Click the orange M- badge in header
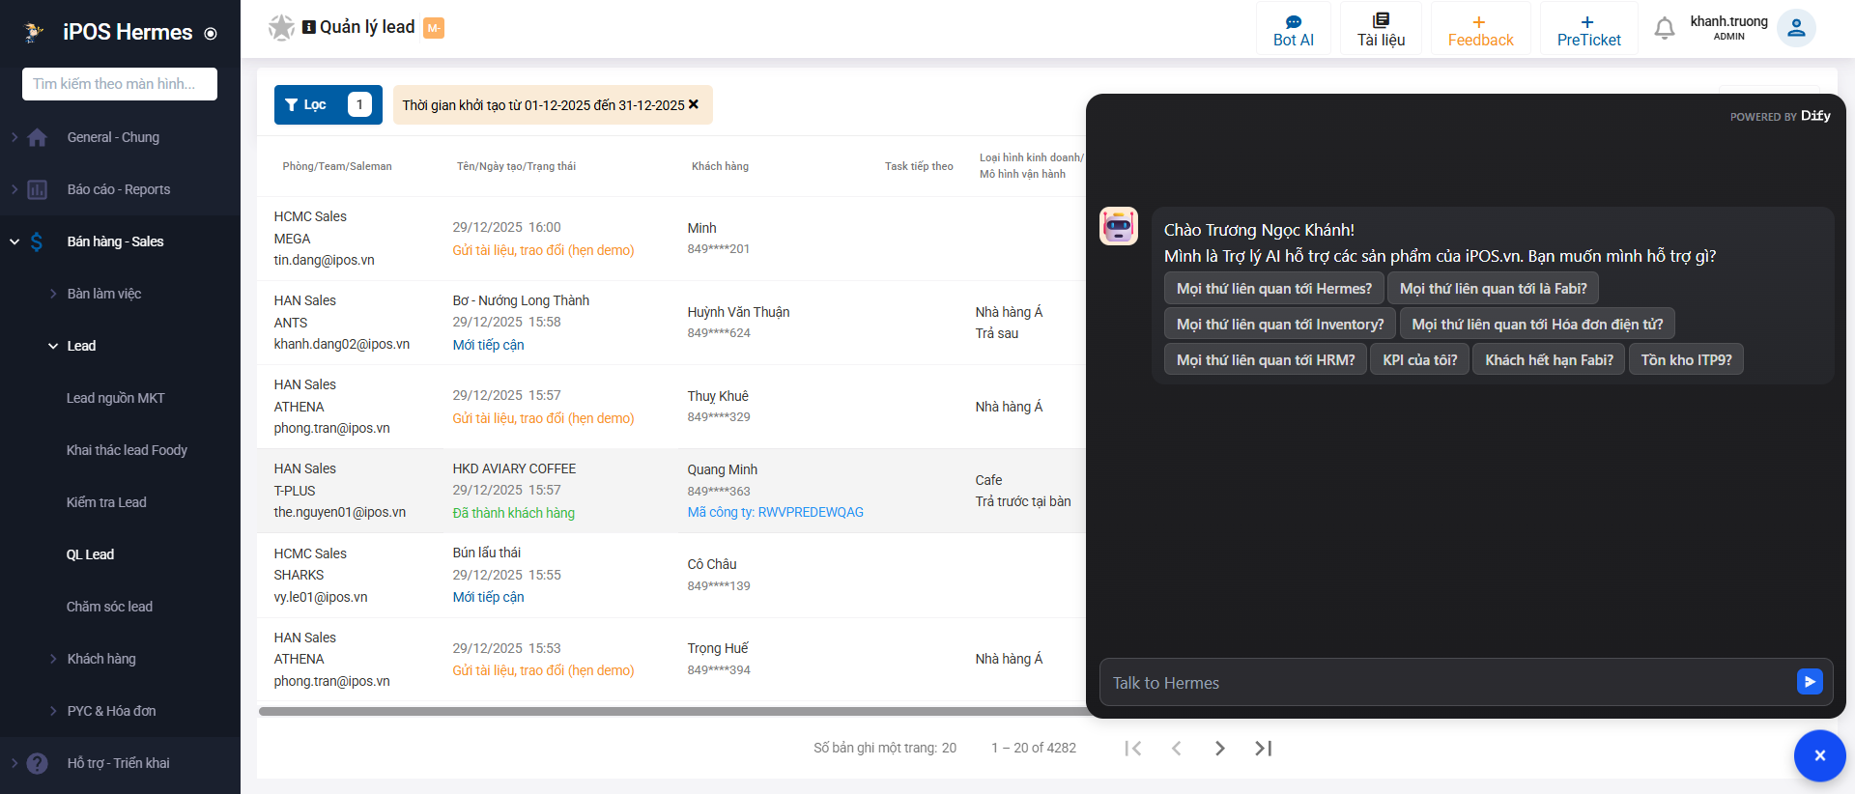The width and height of the screenshot is (1855, 794). pyautogui.click(x=434, y=28)
